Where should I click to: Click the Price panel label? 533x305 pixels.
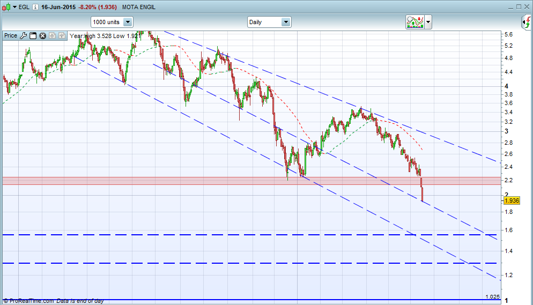click(x=11, y=36)
